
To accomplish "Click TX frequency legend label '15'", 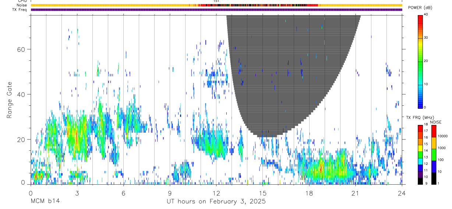I will (426, 144).
